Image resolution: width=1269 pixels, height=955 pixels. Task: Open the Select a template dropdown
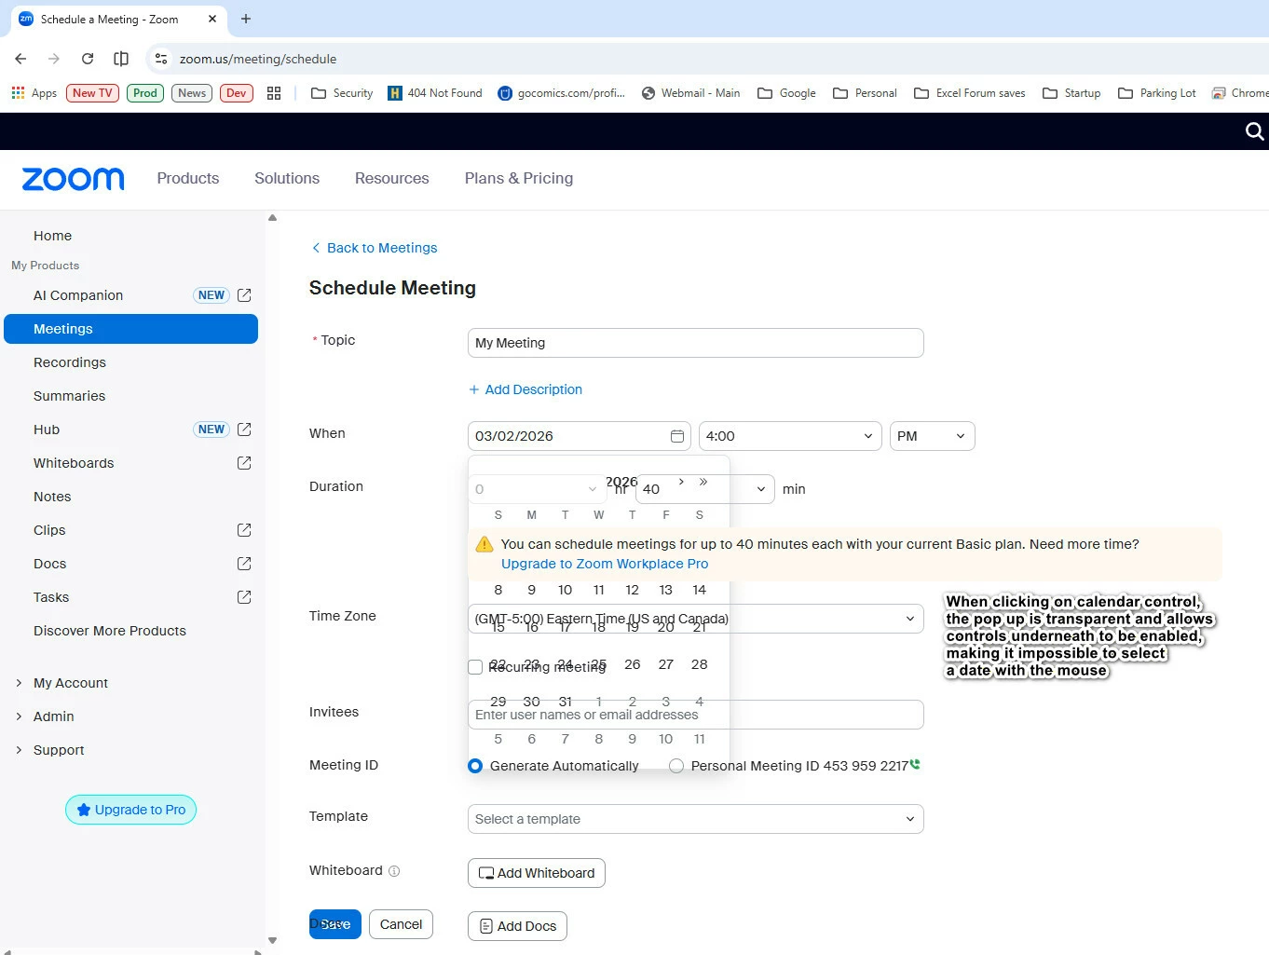click(695, 819)
